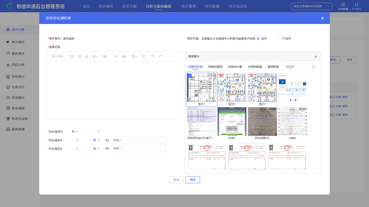Select the undo icon in the editor toolbar
Viewport: 369px width, 207px height.
[x=153, y=56]
